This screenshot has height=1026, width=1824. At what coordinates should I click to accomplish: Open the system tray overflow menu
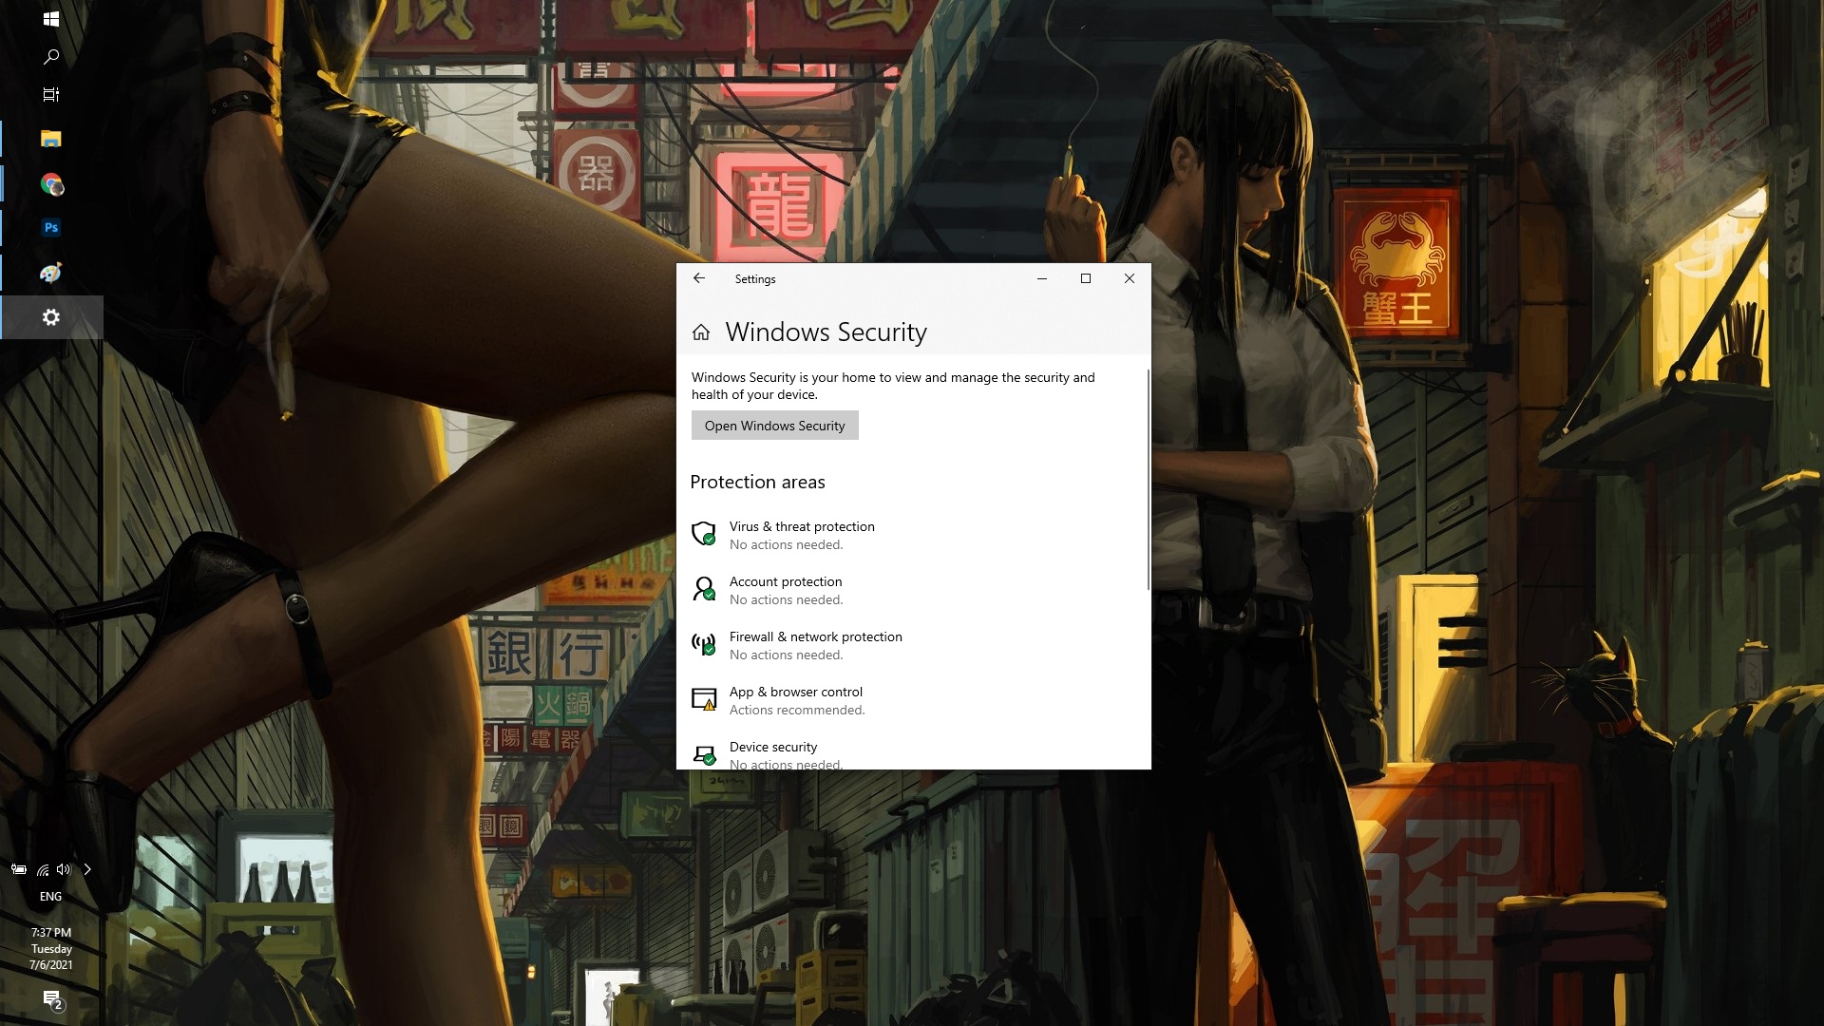[86, 868]
